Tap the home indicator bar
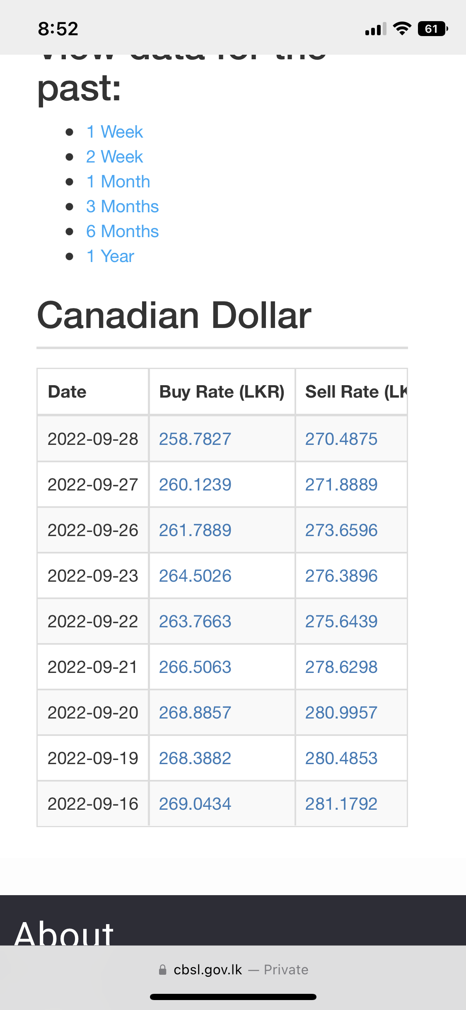466x1010 pixels. (233, 997)
